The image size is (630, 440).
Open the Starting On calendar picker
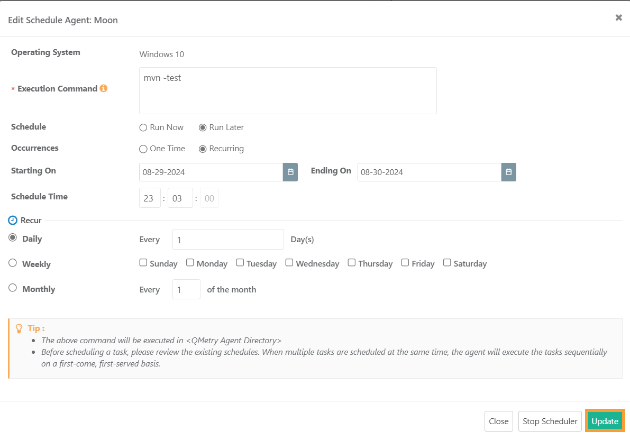290,172
